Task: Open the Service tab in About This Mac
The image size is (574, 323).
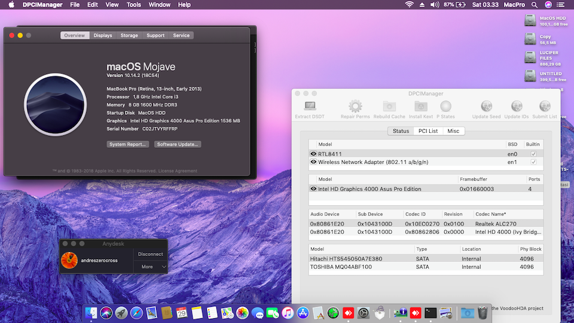Action: coord(181,35)
